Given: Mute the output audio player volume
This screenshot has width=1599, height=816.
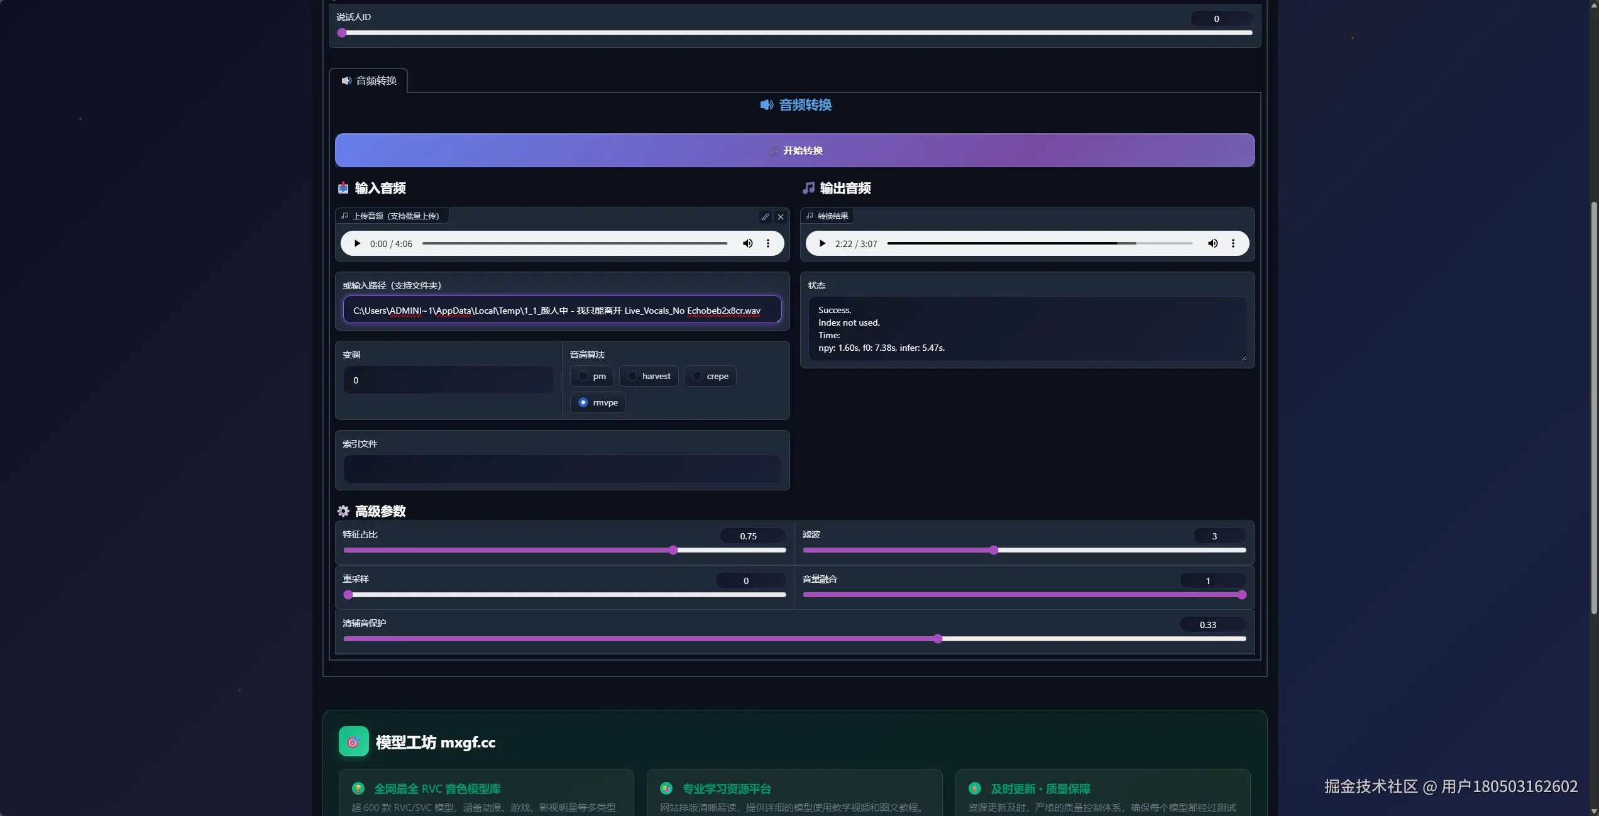Looking at the screenshot, I should [1212, 244].
